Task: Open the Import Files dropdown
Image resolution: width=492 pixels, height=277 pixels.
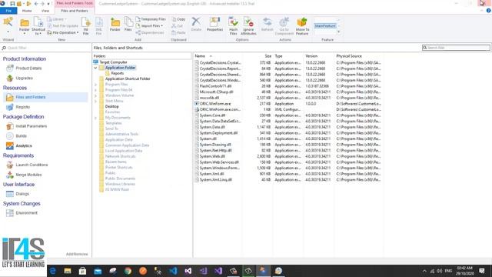Action: tap(150, 25)
